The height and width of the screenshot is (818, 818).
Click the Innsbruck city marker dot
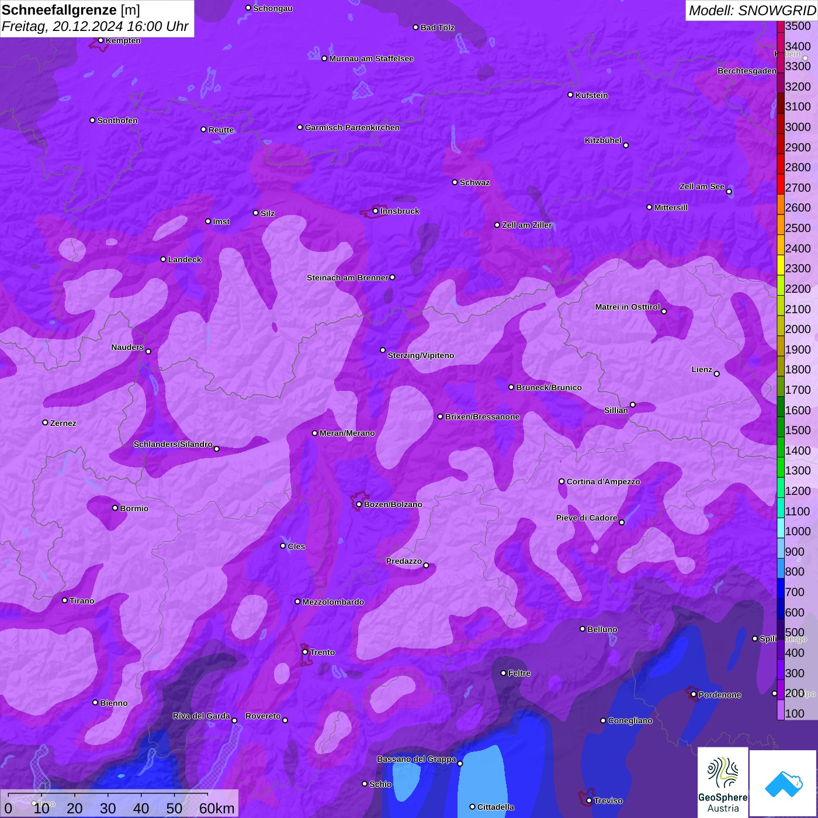[x=375, y=211]
